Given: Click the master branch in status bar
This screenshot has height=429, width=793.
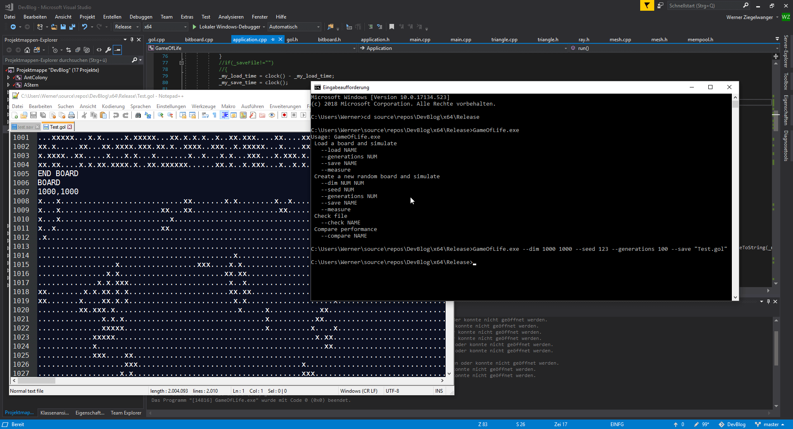Looking at the screenshot, I should click(771, 424).
